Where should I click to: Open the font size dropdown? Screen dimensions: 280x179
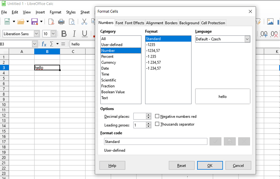tap(54, 34)
